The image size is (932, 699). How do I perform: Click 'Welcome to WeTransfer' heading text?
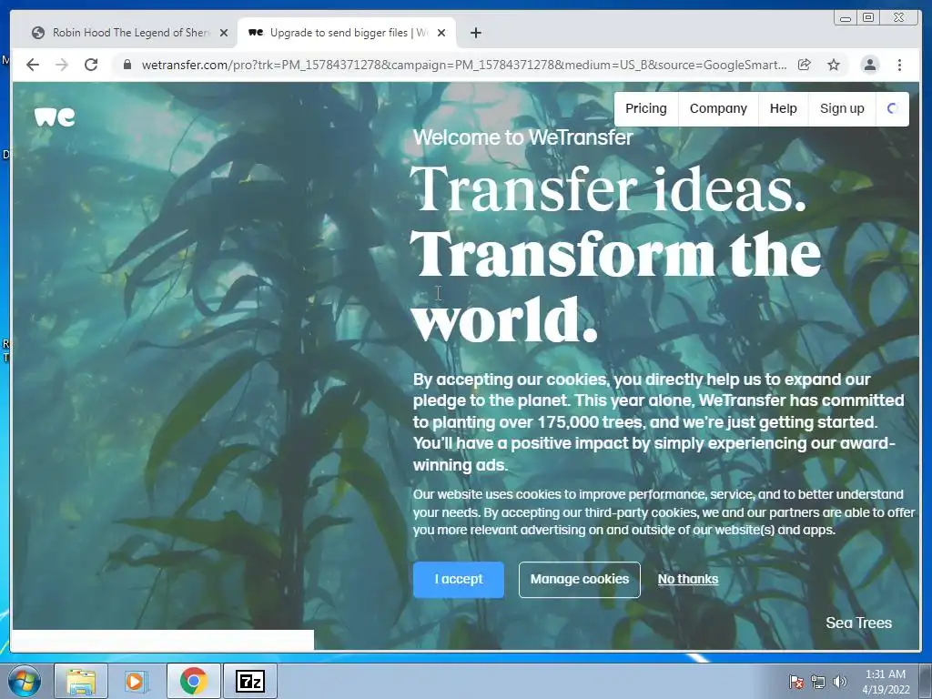(523, 138)
